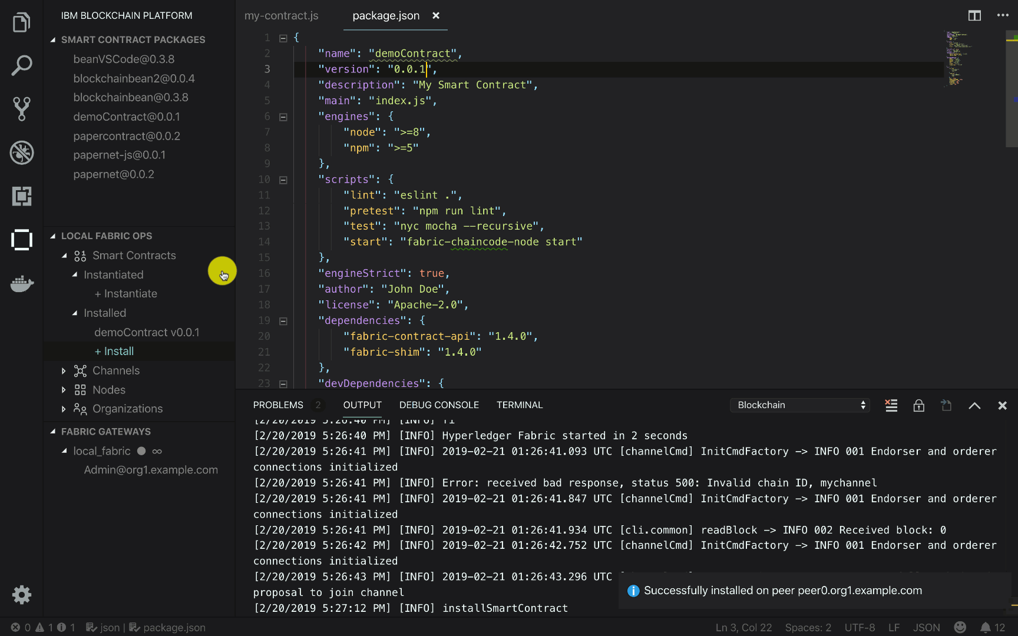The image size is (1018, 636).
Task: Toggle output scroll lock
Action: pos(918,405)
